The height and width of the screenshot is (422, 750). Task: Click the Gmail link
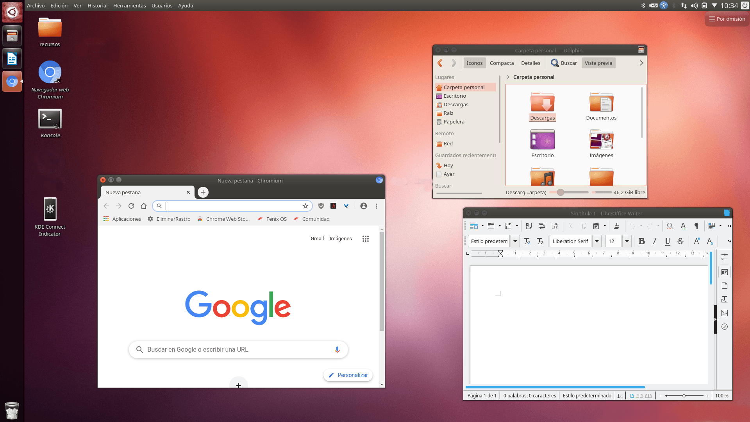[317, 239]
